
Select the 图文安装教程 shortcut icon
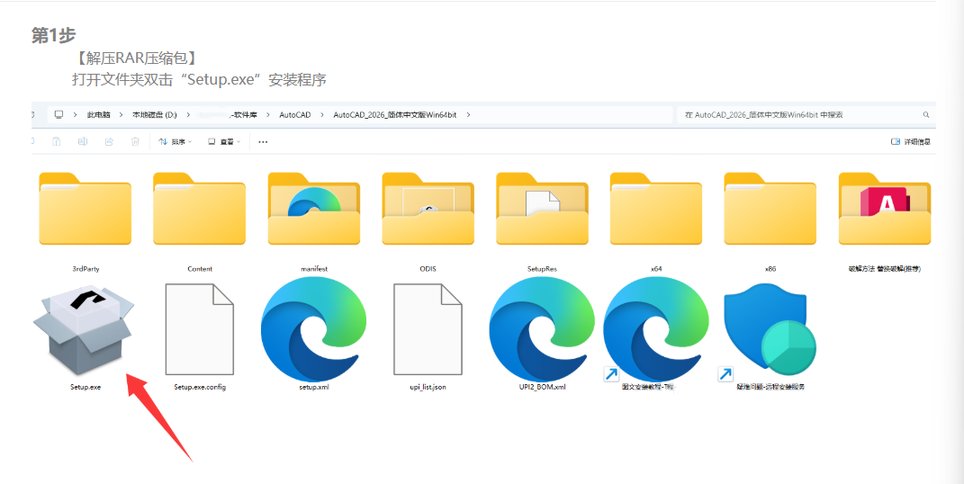point(656,329)
